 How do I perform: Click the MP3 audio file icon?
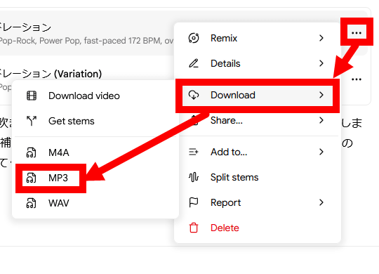coord(31,178)
